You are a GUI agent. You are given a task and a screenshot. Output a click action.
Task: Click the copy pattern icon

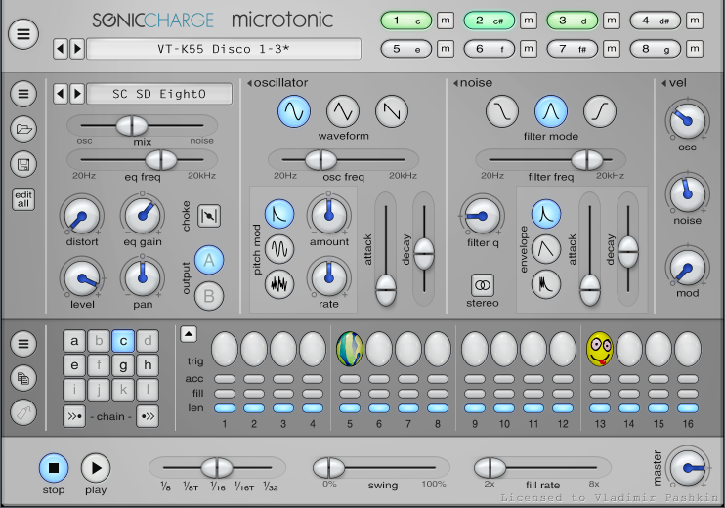pyautogui.click(x=23, y=379)
